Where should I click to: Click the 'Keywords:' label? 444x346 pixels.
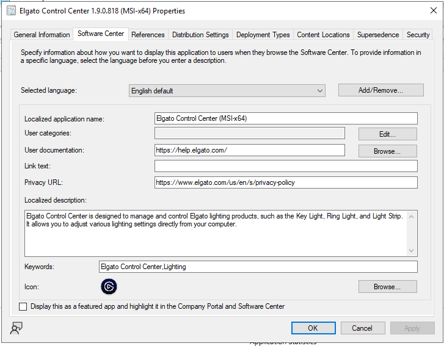pos(39,267)
